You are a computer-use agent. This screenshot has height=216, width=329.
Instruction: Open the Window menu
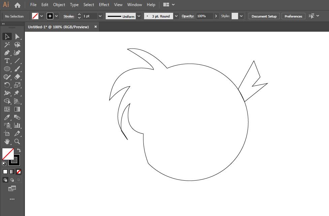tap(134, 5)
